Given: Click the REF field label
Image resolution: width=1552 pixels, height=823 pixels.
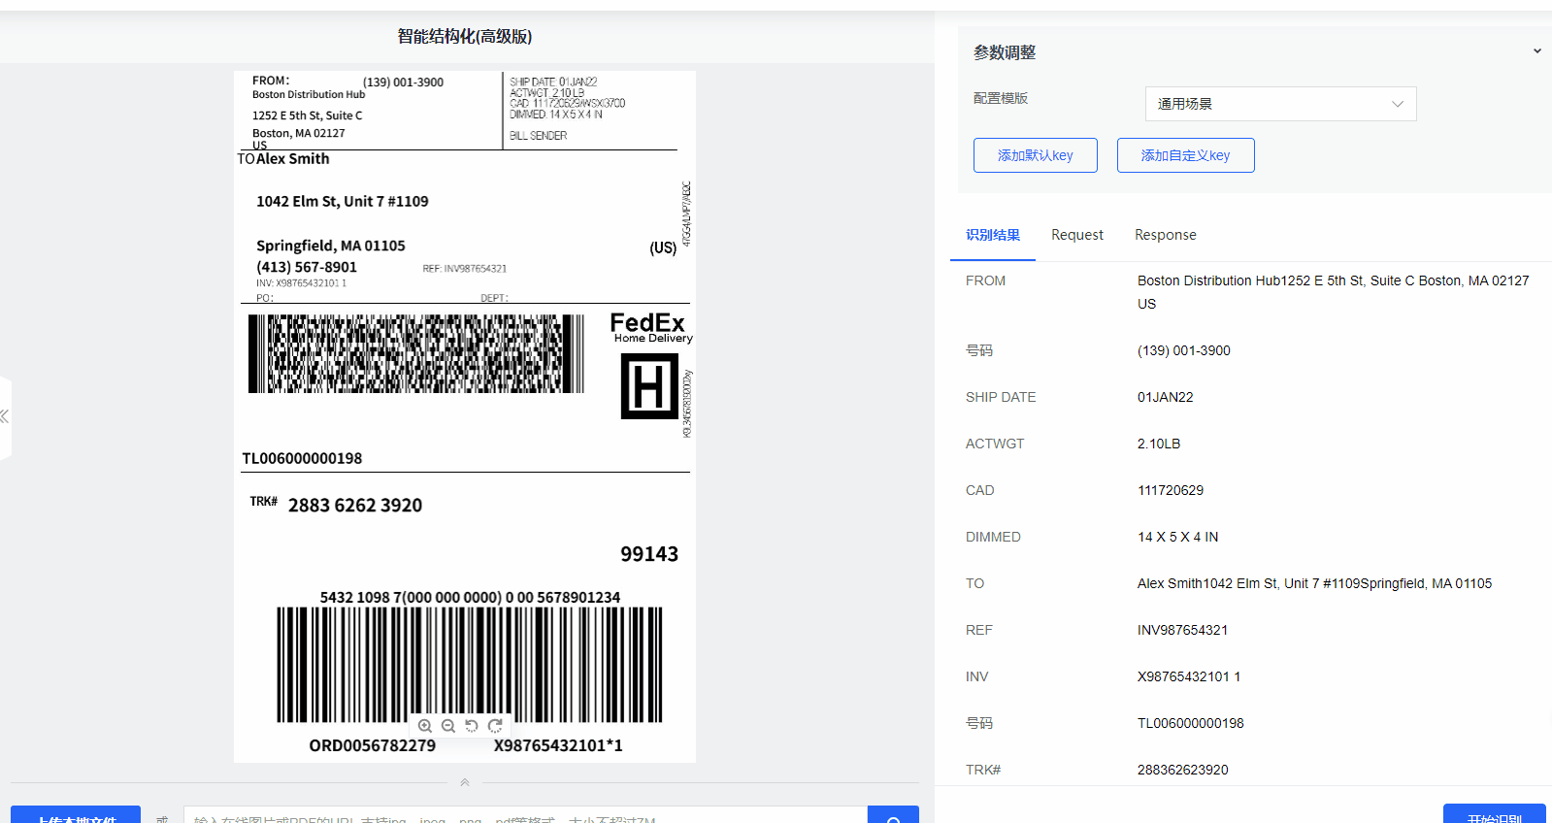Looking at the screenshot, I should [x=979, y=630].
